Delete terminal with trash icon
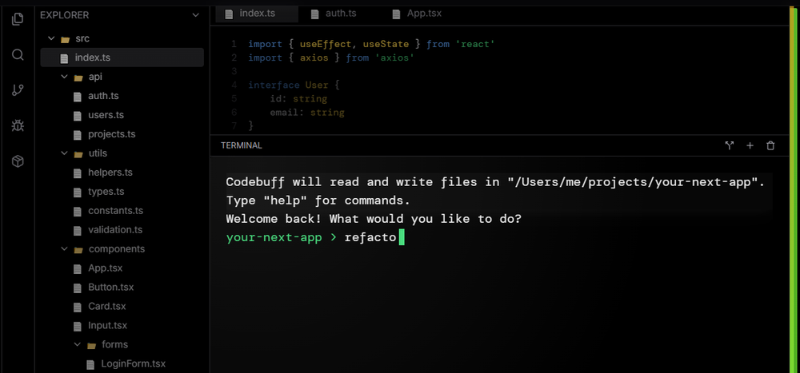800x373 pixels. pyautogui.click(x=771, y=145)
